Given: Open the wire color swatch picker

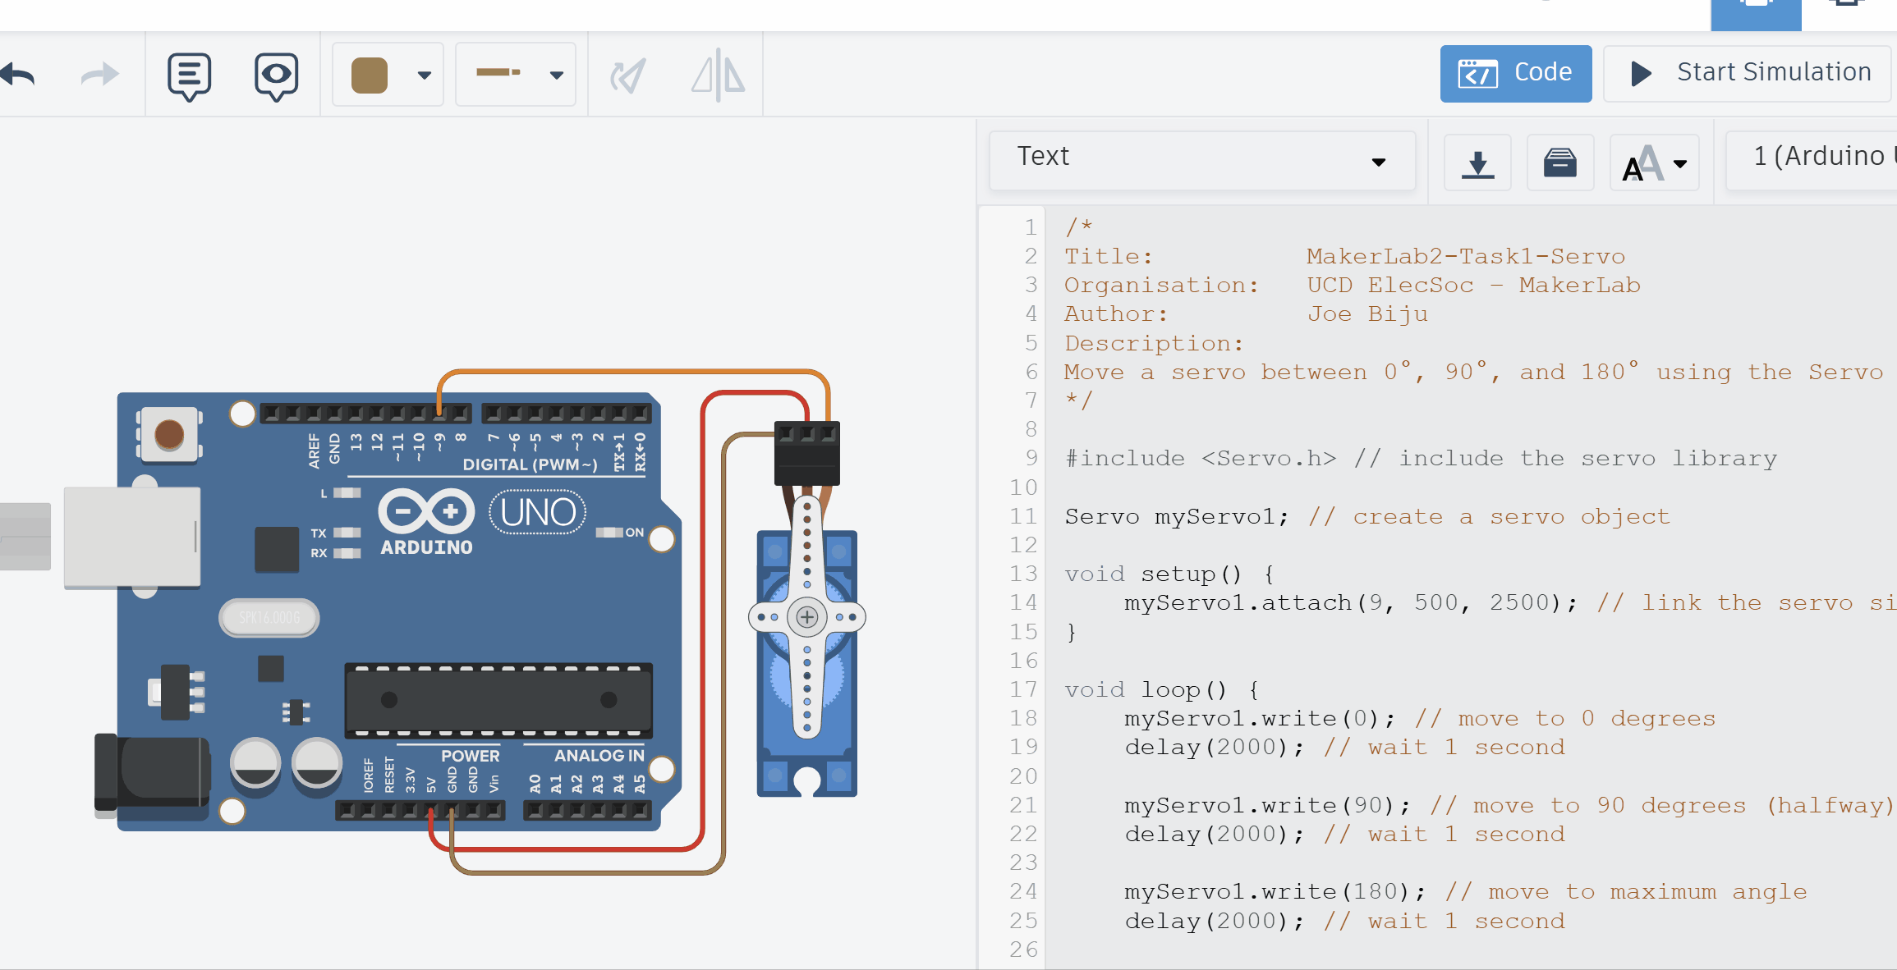Looking at the screenshot, I should (387, 73).
